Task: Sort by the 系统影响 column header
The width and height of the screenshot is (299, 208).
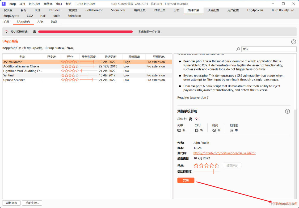Action: coord(134,57)
